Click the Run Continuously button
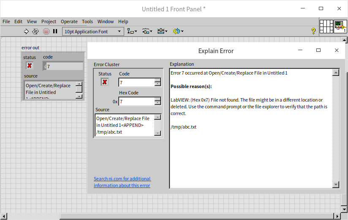Image resolution: width=348 pixels, height=220 pixels. 35,31
